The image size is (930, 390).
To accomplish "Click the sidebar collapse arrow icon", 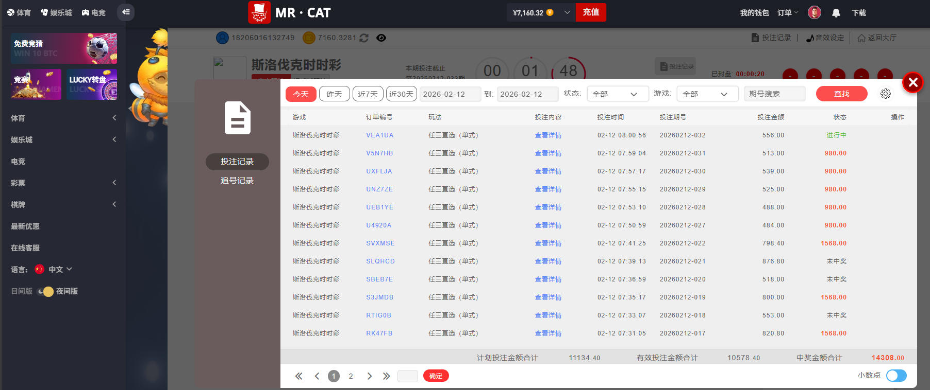I will pos(126,12).
